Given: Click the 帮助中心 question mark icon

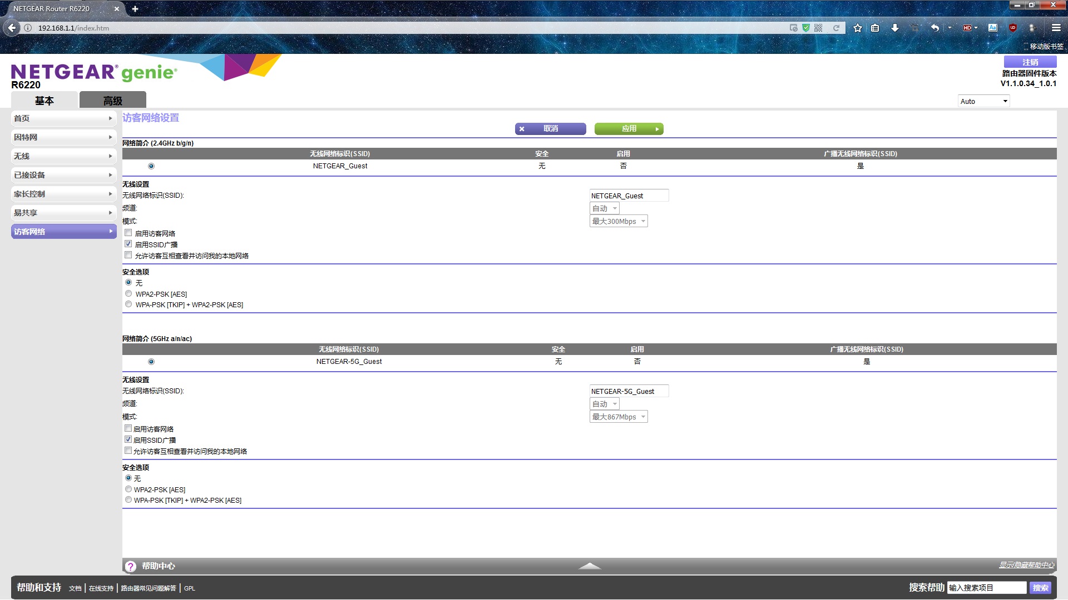Looking at the screenshot, I should pos(130,566).
